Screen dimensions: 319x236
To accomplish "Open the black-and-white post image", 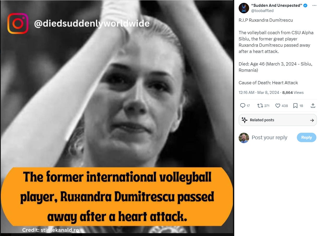I will tap(117, 117).
